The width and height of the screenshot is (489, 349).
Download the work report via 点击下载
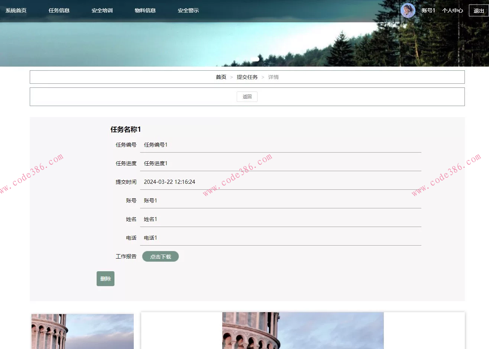pos(160,256)
